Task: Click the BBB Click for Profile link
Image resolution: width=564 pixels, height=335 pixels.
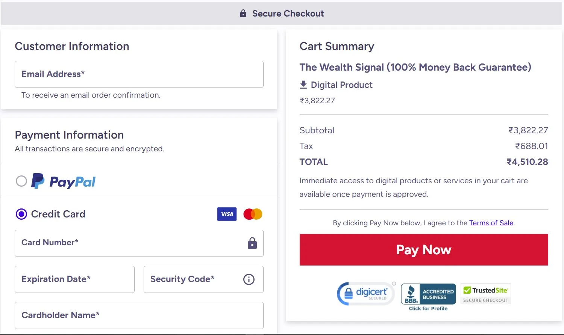Action: point(428,308)
